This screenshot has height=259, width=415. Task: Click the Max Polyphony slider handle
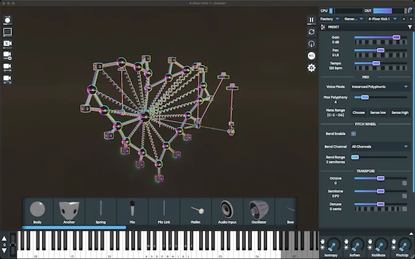point(365,97)
